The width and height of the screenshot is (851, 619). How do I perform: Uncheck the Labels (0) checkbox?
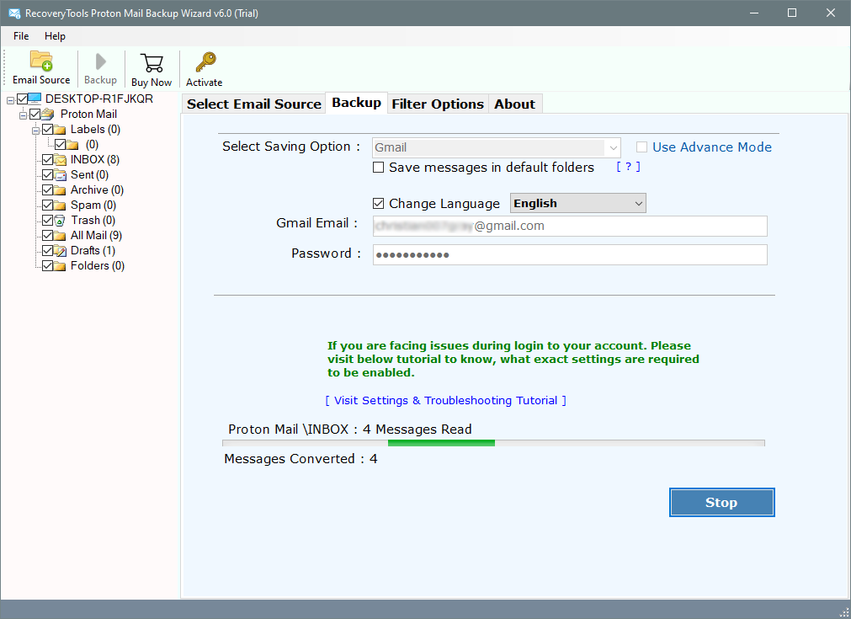(x=48, y=129)
